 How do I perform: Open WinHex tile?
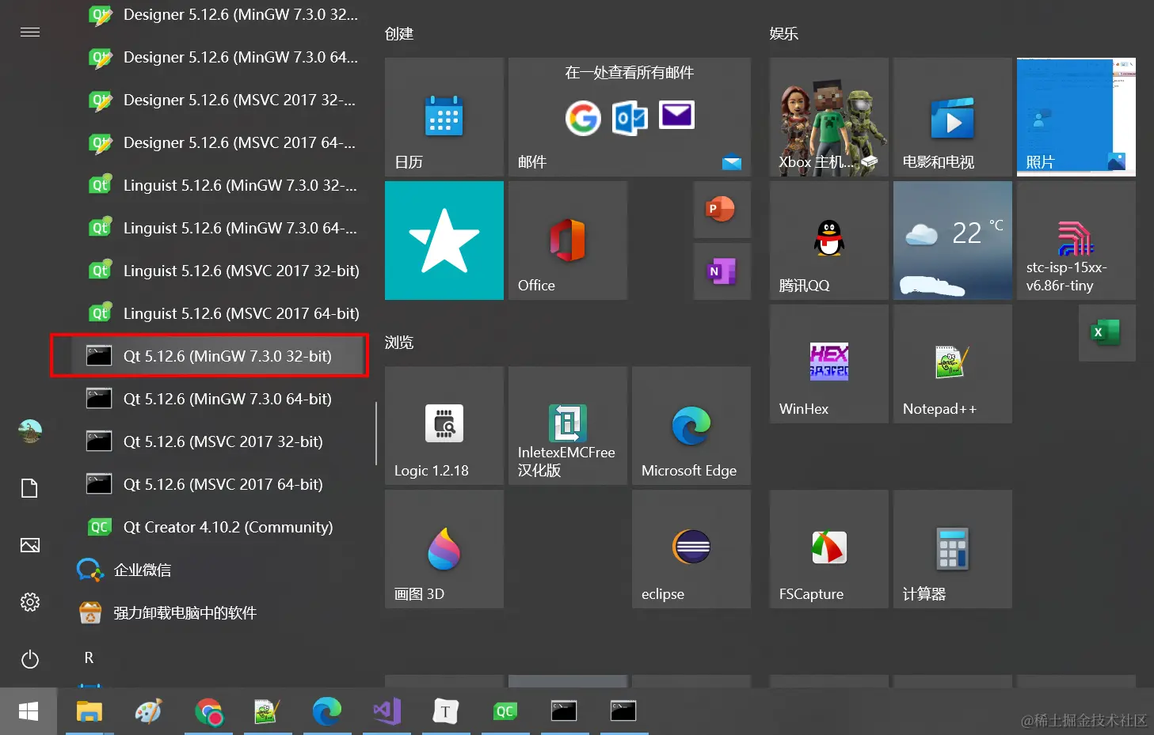829,364
